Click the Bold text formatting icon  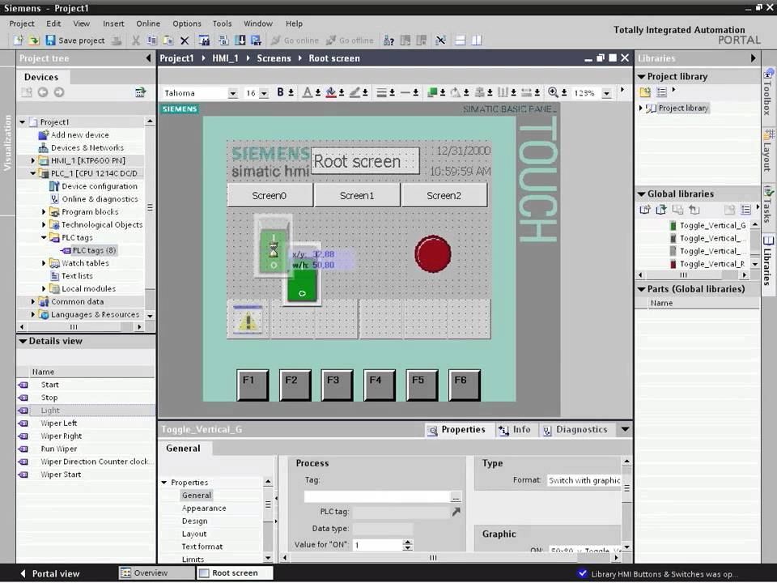tap(280, 92)
